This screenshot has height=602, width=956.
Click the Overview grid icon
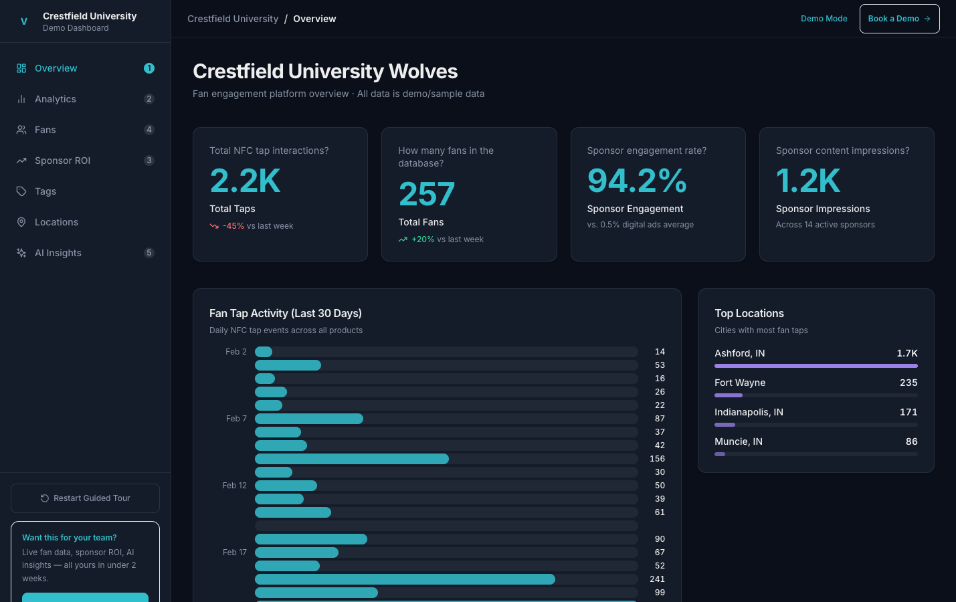click(21, 68)
